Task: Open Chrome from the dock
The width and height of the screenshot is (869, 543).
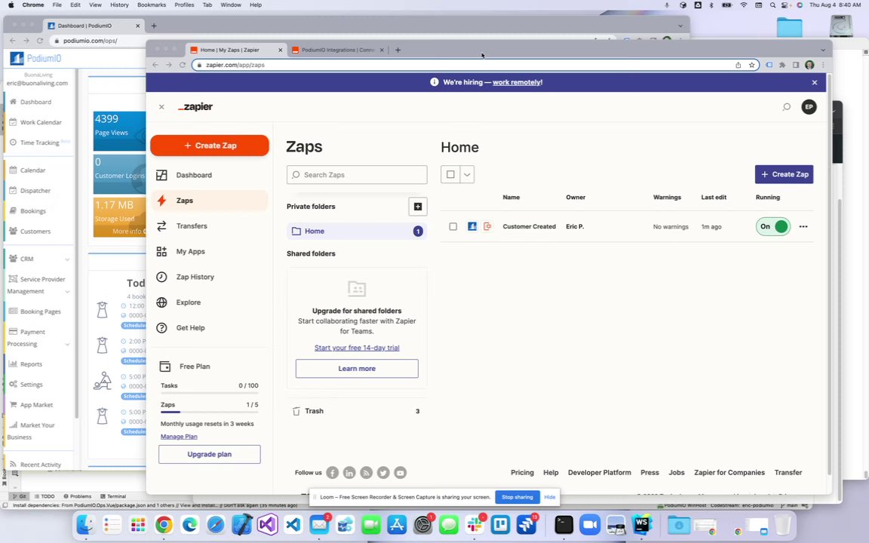Action: (164, 524)
